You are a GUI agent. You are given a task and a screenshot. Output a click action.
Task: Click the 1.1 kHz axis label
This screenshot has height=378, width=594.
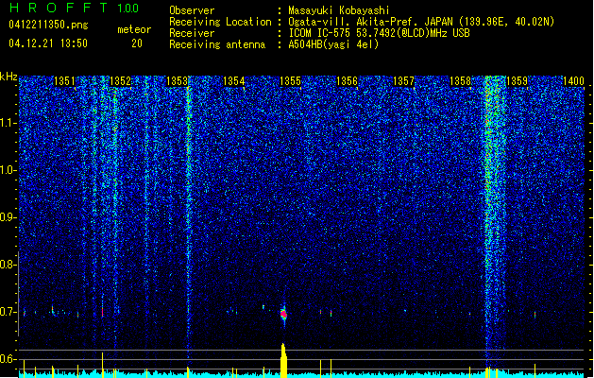[x=8, y=123]
